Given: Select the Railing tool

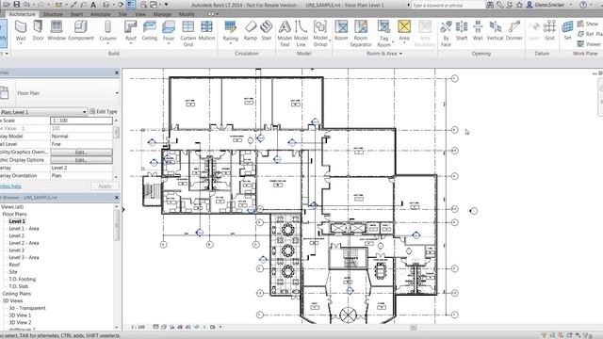Looking at the screenshot, I should (x=230, y=31).
